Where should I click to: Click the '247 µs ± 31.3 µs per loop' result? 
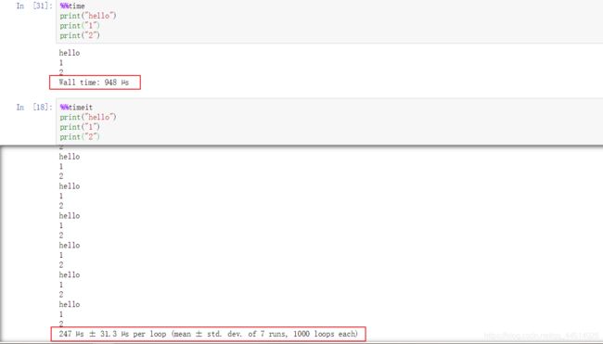(208, 334)
